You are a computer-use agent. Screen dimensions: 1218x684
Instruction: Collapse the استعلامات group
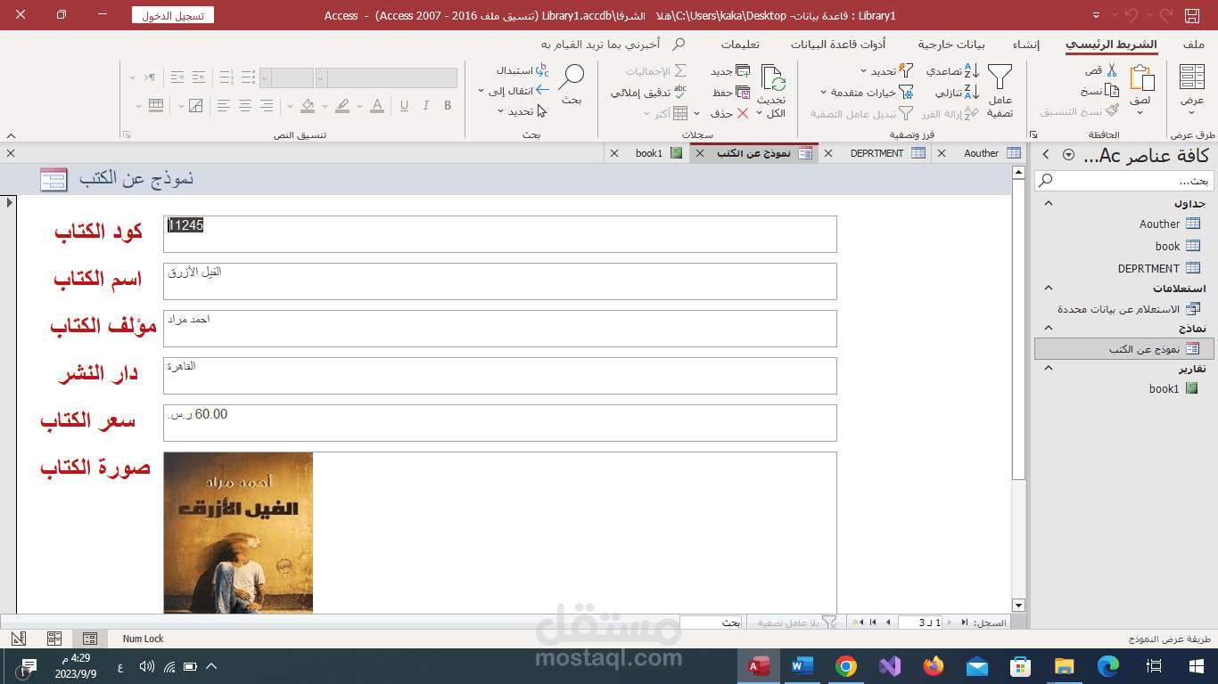(x=1049, y=289)
